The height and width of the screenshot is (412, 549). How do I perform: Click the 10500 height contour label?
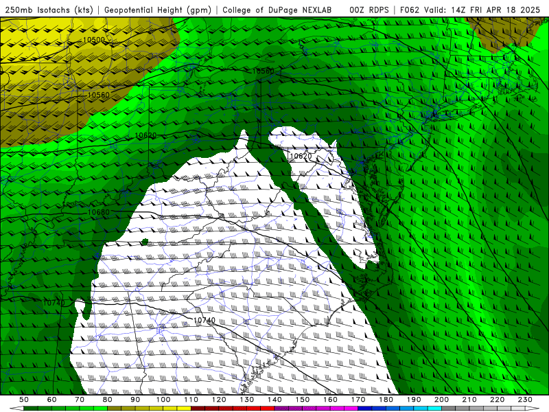(93, 40)
